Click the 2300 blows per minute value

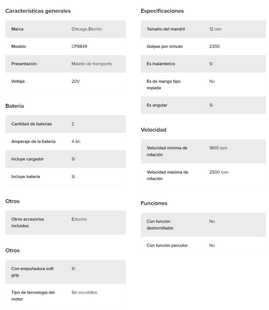coord(214,46)
